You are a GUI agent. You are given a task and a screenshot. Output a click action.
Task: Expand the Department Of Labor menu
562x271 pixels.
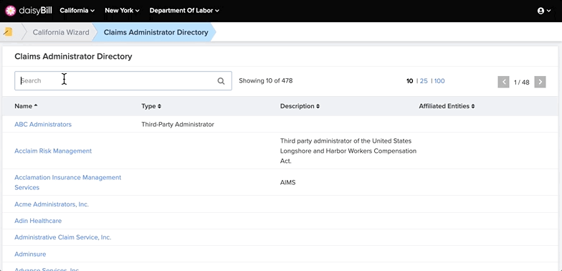pyautogui.click(x=184, y=11)
